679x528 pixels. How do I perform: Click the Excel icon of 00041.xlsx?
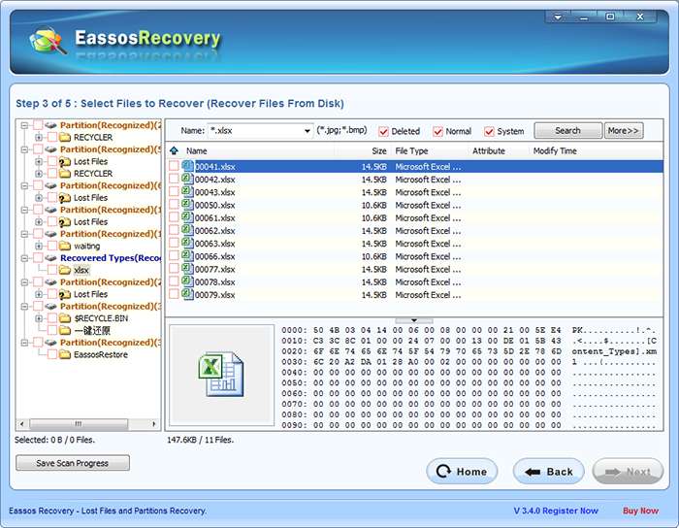[x=187, y=166]
